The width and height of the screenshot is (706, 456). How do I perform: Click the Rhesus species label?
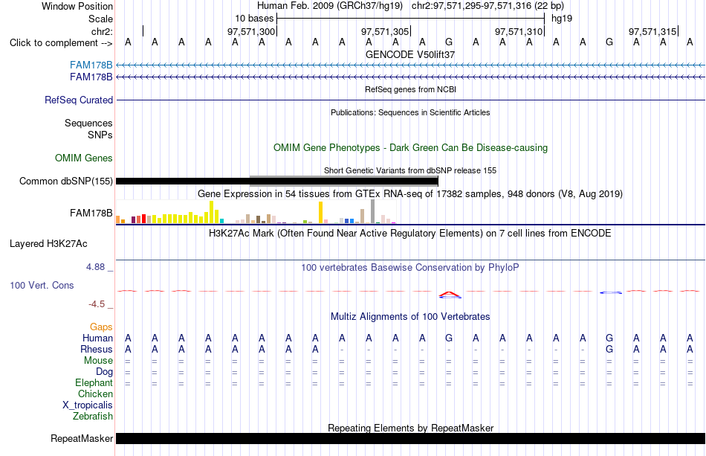[97, 349]
